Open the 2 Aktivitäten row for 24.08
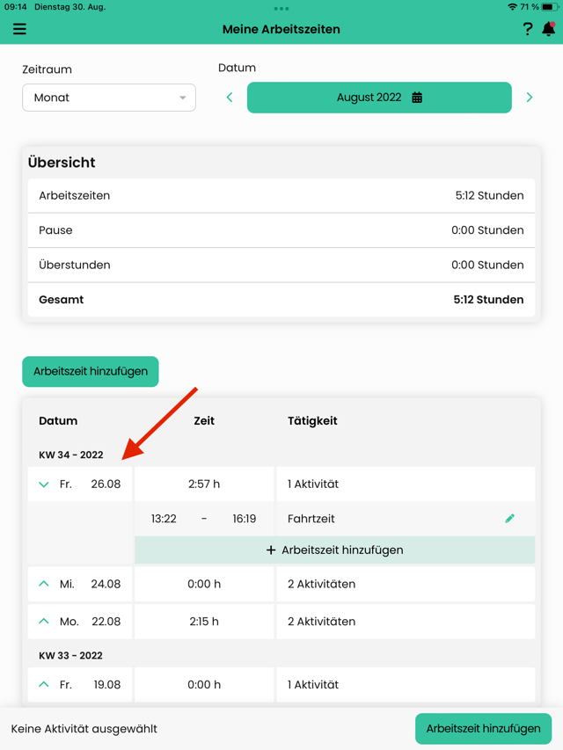563x750 pixels. 406,584
